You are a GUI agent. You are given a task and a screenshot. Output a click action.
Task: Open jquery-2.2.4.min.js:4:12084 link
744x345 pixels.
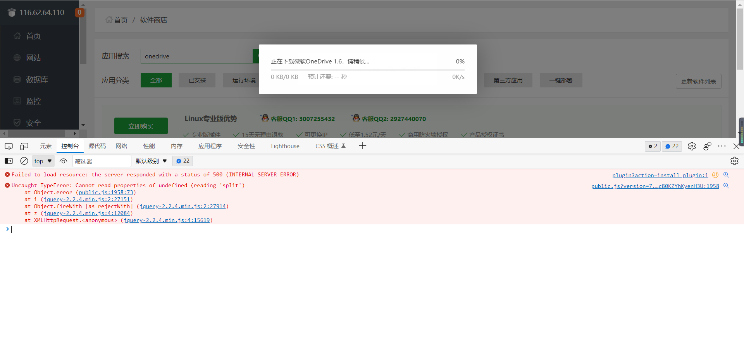(87, 213)
